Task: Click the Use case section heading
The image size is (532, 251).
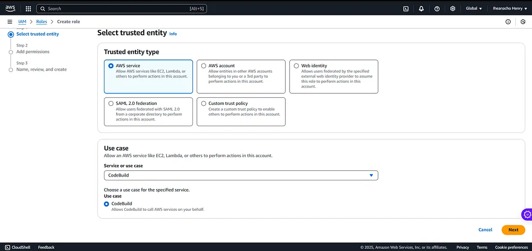Action: 116,148
